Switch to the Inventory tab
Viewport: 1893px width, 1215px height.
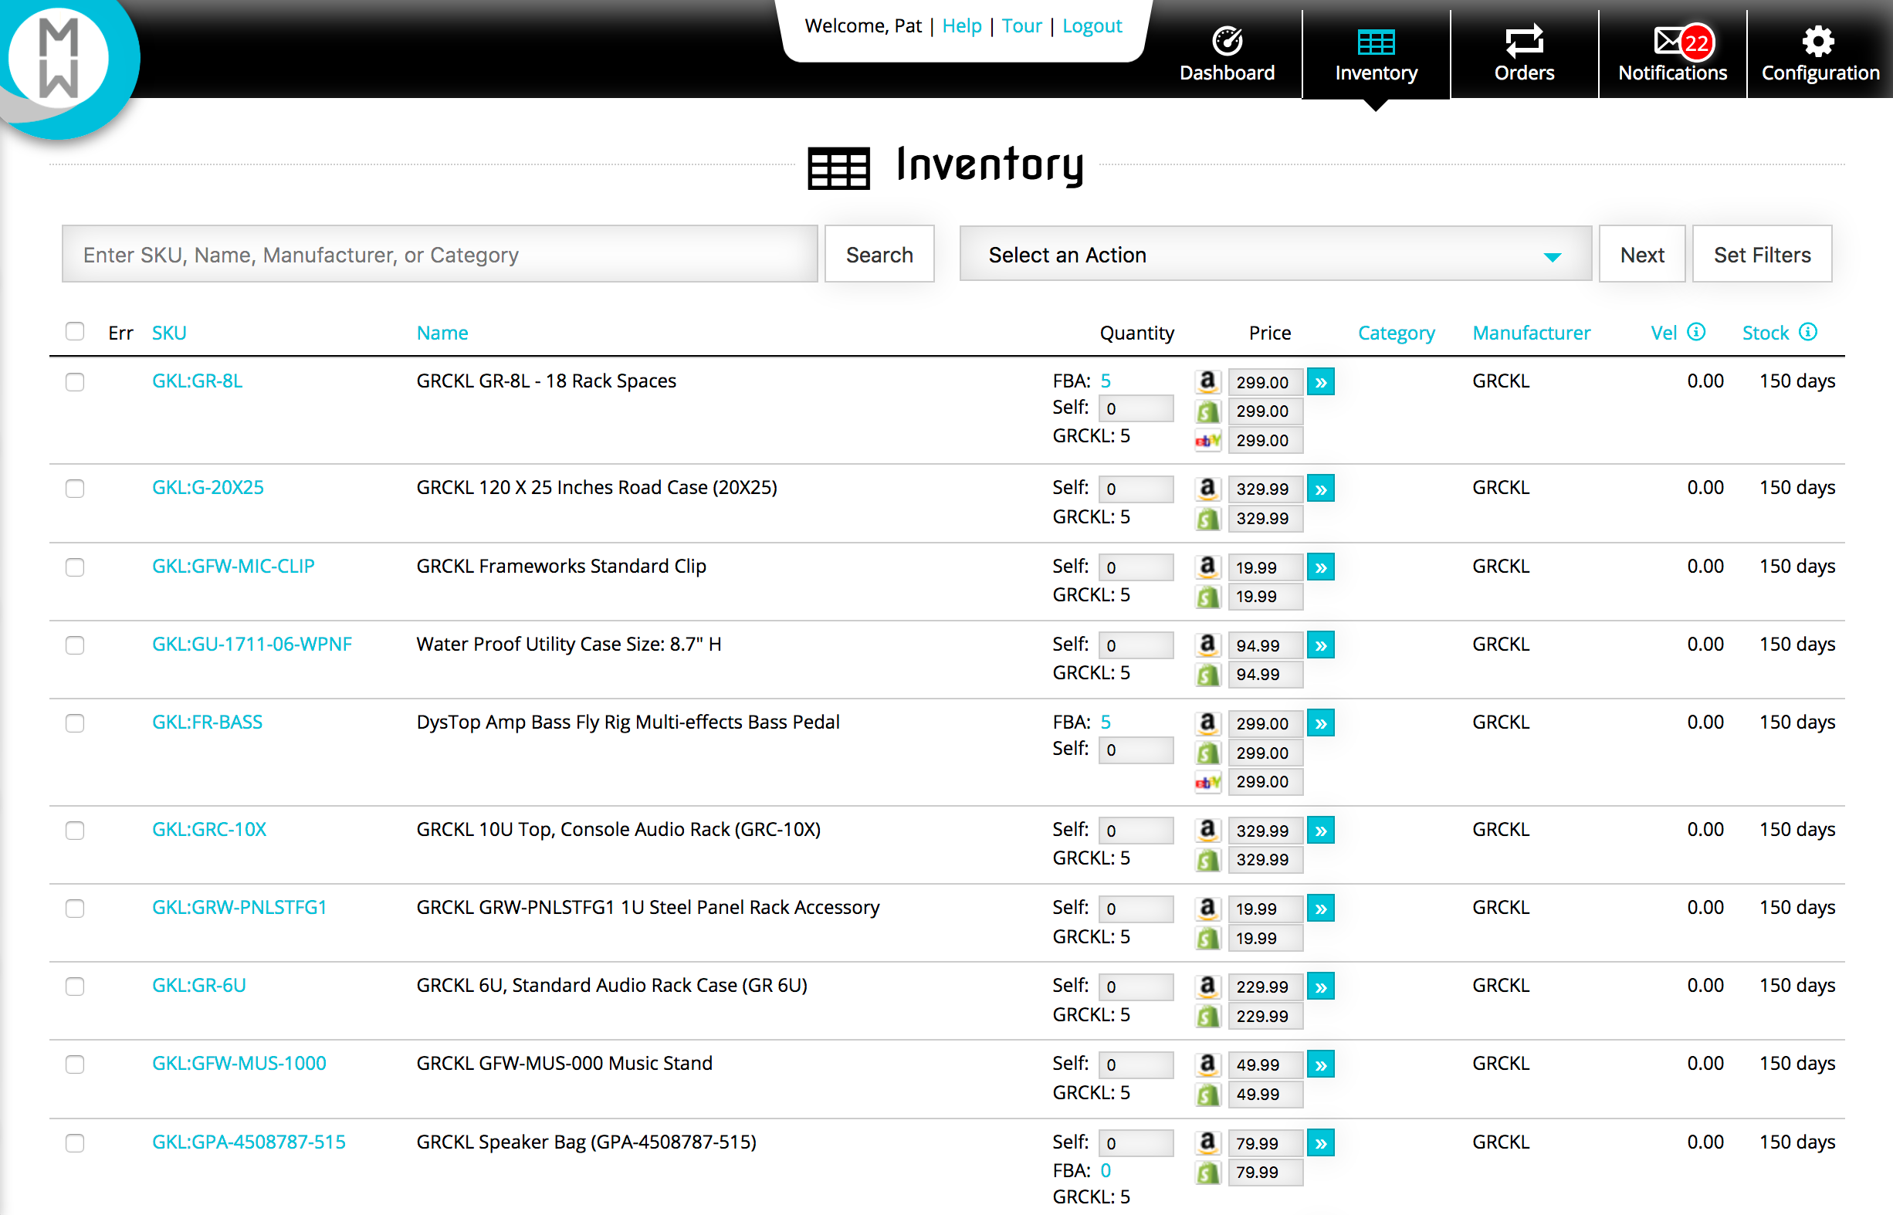(1376, 54)
